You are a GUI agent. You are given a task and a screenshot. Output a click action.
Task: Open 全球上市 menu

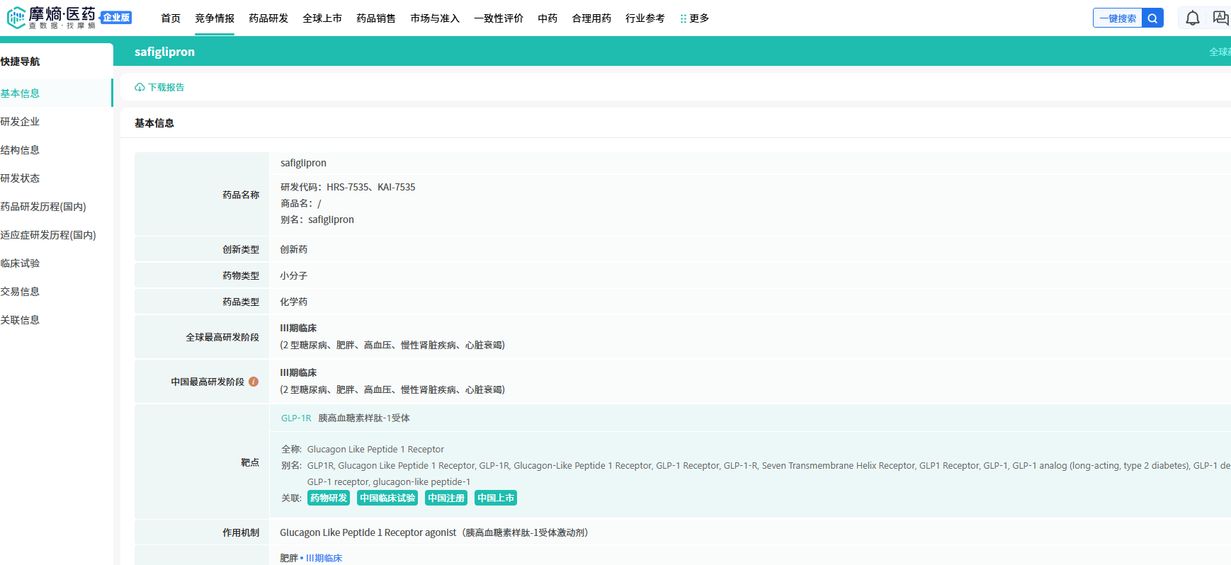pyautogui.click(x=322, y=18)
